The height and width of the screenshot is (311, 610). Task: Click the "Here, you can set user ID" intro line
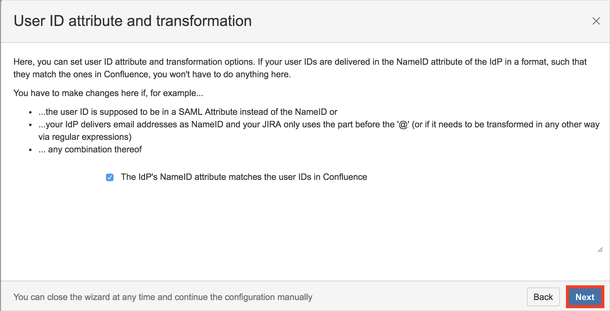click(300, 62)
